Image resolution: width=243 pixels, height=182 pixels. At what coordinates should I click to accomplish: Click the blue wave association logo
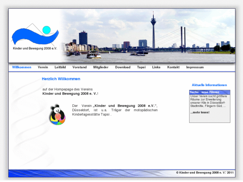[35, 34]
